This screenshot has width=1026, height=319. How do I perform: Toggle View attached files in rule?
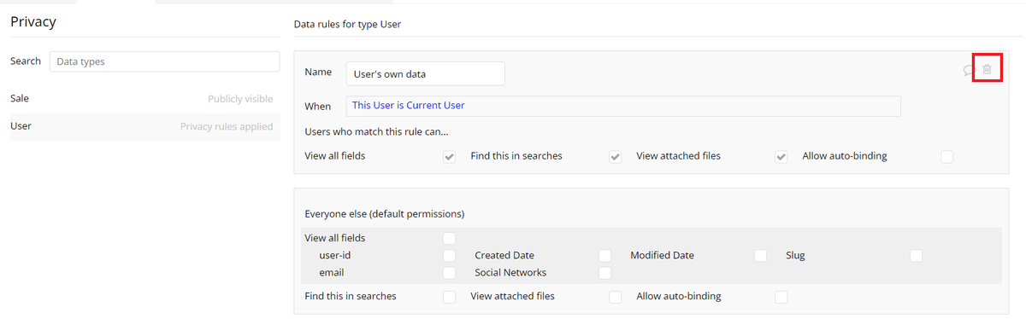(781, 157)
